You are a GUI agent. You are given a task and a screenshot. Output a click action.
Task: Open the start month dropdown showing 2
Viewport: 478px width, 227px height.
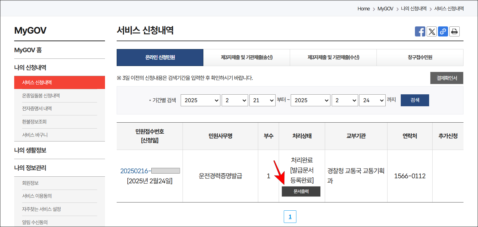click(235, 100)
